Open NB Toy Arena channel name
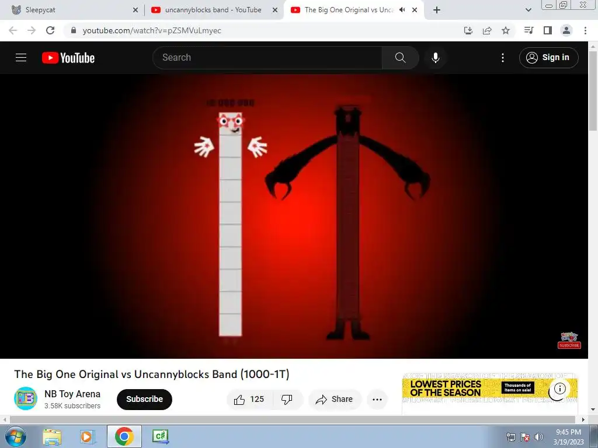The height and width of the screenshot is (448, 598). (x=72, y=394)
